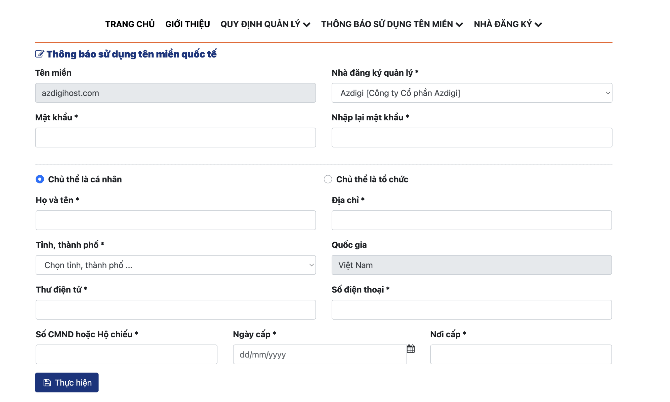Image resolution: width=670 pixels, height=402 pixels.
Task: Click the Số điện thoại phone field
Action: coord(471,310)
